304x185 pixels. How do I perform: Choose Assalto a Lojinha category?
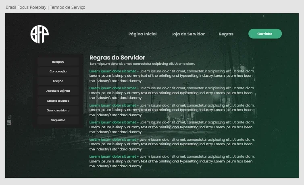[58, 91]
